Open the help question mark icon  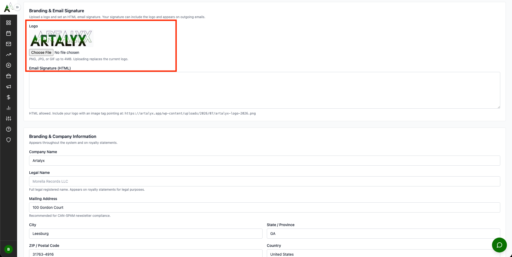pos(9,129)
